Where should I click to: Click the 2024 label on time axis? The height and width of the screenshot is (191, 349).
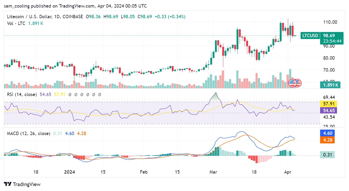(x=69, y=172)
